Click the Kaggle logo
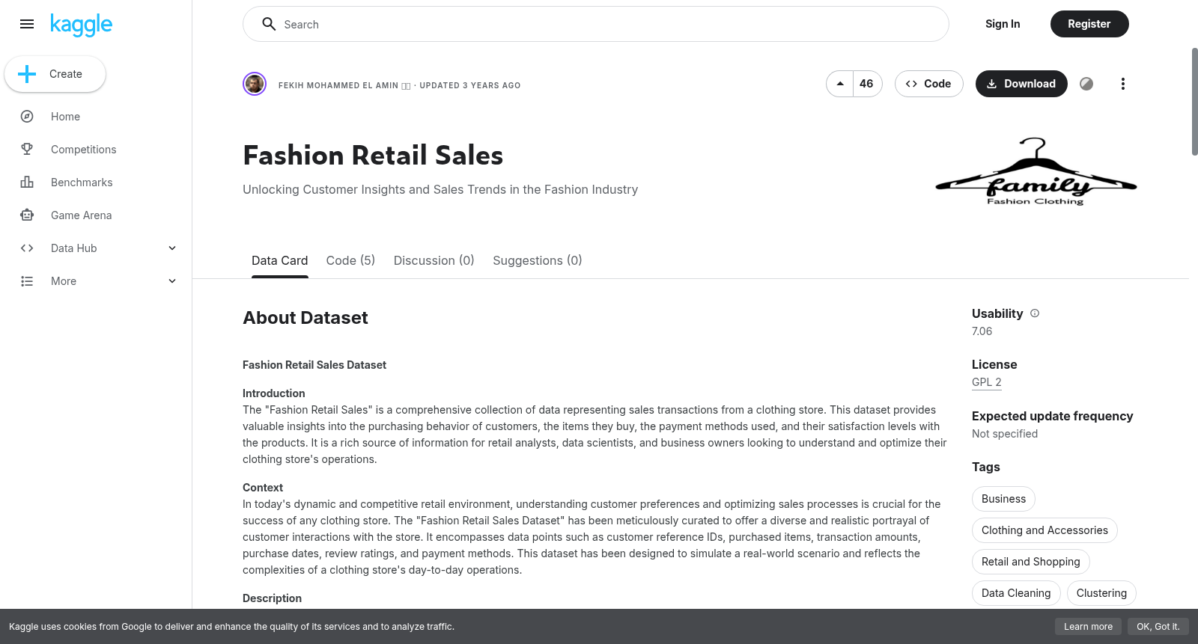Viewport: 1198px width, 644px height. click(81, 25)
